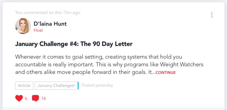This screenshot has width=227, height=110.
Task: Open the three-dot post options menu
Action: pyautogui.click(x=212, y=15)
